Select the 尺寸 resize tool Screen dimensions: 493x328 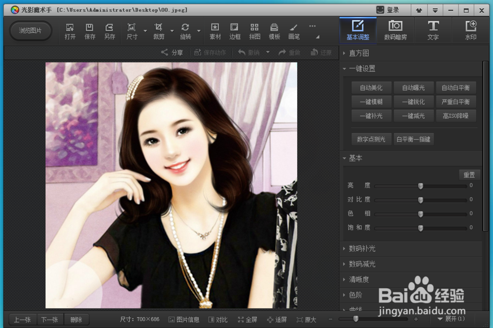(x=132, y=31)
